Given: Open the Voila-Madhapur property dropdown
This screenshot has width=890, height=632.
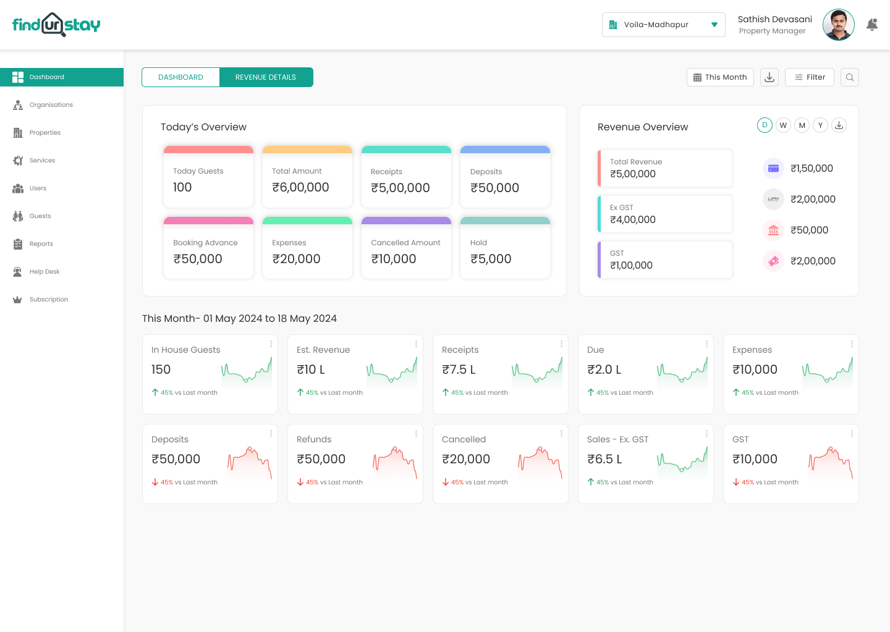Looking at the screenshot, I should coord(664,25).
